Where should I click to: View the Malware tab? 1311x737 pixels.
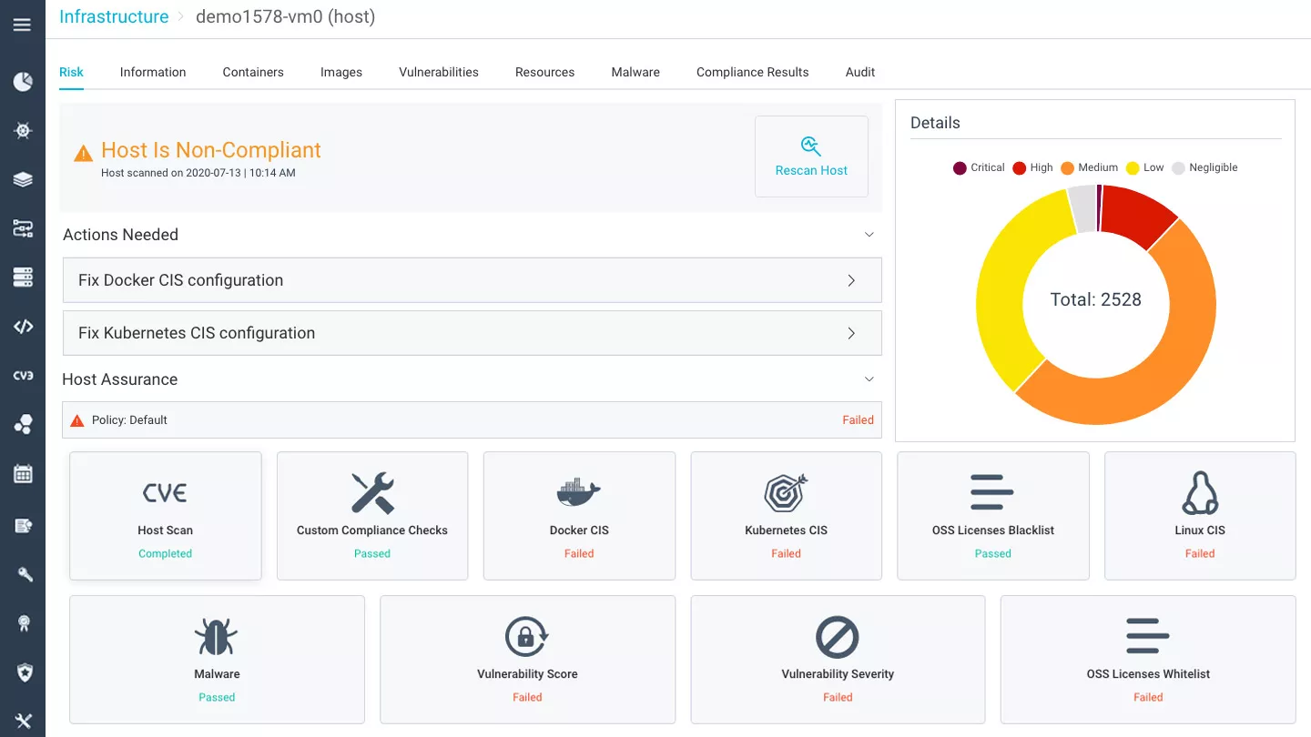635,72
